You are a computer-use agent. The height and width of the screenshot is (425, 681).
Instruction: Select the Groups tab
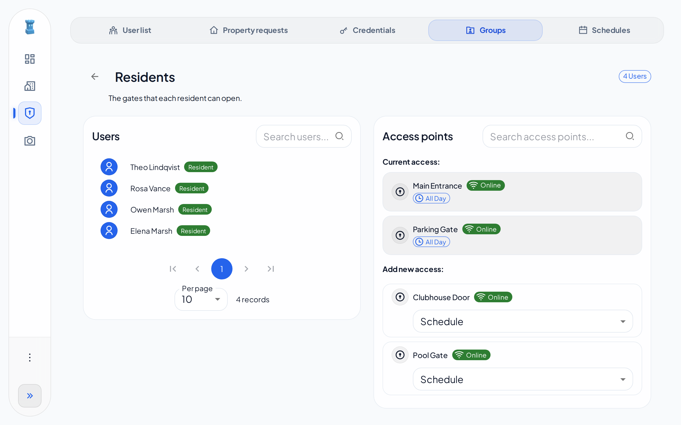pyautogui.click(x=485, y=30)
